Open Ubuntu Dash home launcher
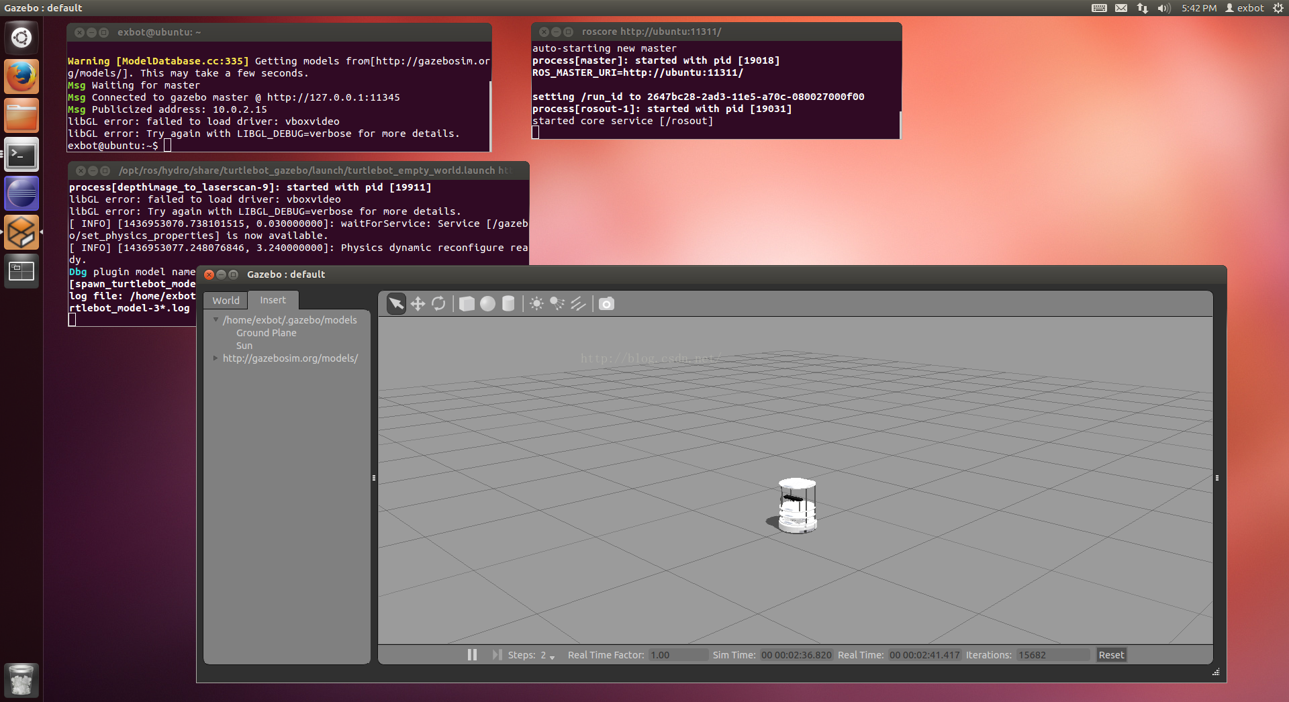Viewport: 1289px width, 702px height. [x=21, y=38]
